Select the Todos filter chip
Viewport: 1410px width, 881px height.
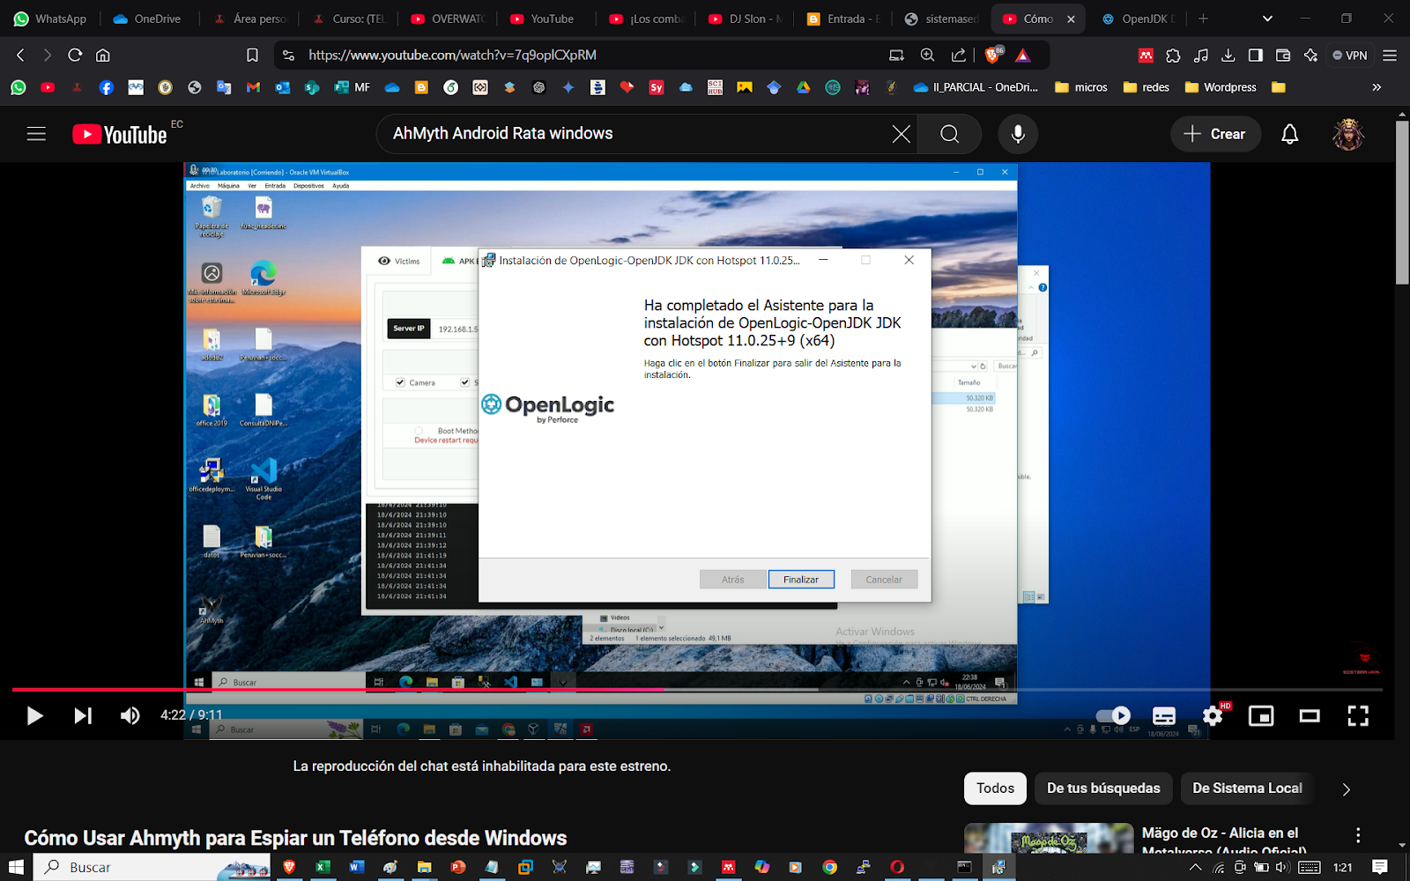coord(995,788)
